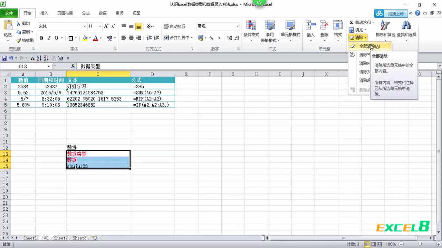The height and width of the screenshot is (248, 442).
Task: Click the accounting number format icon
Action: (x=200, y=38)
